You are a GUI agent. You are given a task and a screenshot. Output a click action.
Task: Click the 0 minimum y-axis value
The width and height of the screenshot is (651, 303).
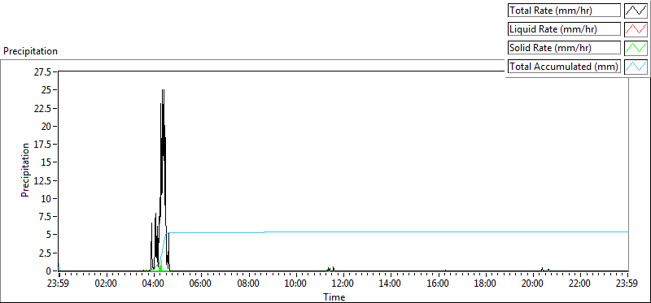tap(49, 271)
